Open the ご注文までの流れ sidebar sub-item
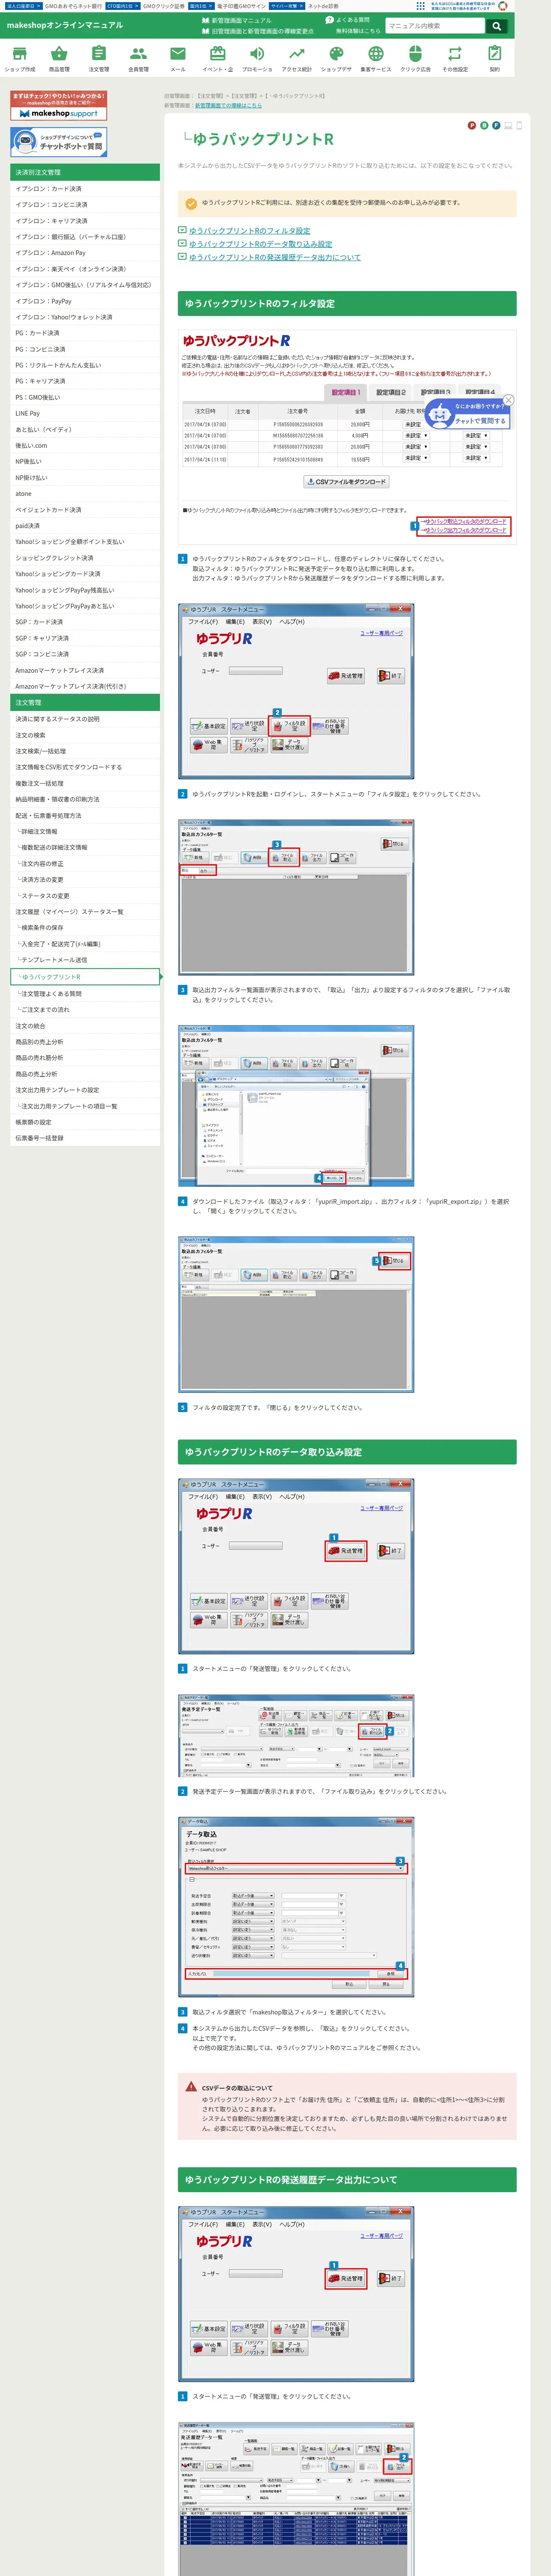Viewport: 551px width, 2576px height. [x=85, y=1010]
